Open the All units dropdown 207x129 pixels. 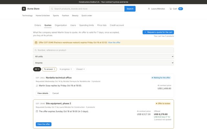tap(103, 56)
